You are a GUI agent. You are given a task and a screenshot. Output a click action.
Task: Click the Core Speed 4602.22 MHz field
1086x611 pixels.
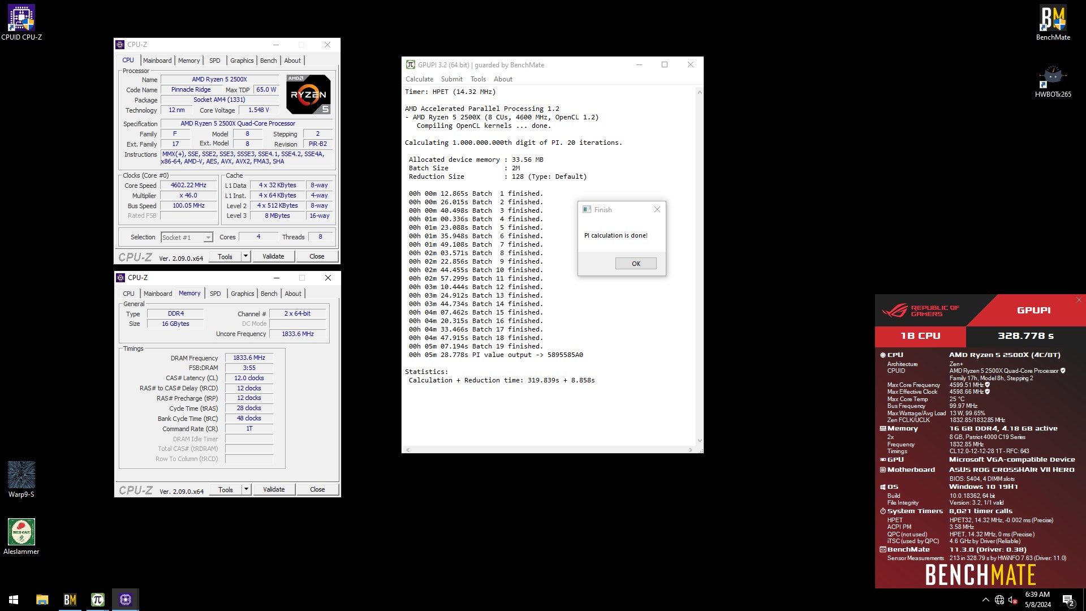point(188,186)
